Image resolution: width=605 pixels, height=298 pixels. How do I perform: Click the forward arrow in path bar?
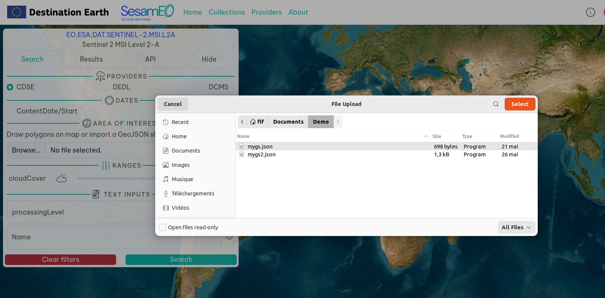coord(338,122)
